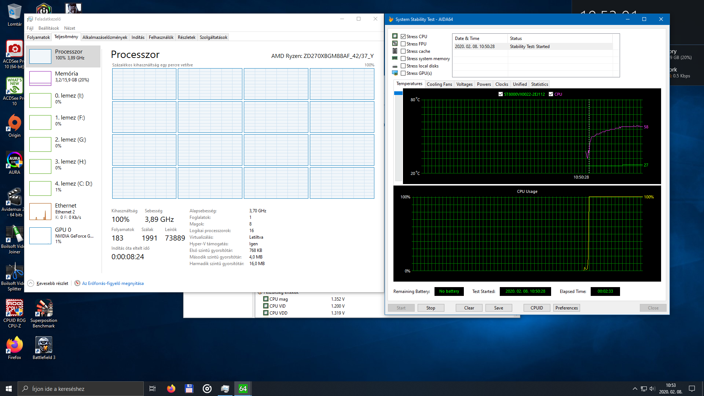This screenshot has width=704, height=396.
Task: Click the volume tray icon
Action: tap(652, 389)
